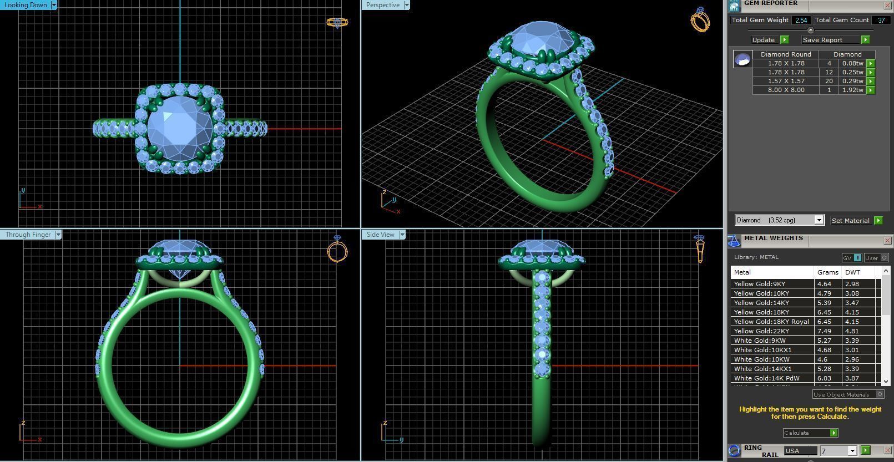Click the Metal Weights panel icon

[734, 241]
